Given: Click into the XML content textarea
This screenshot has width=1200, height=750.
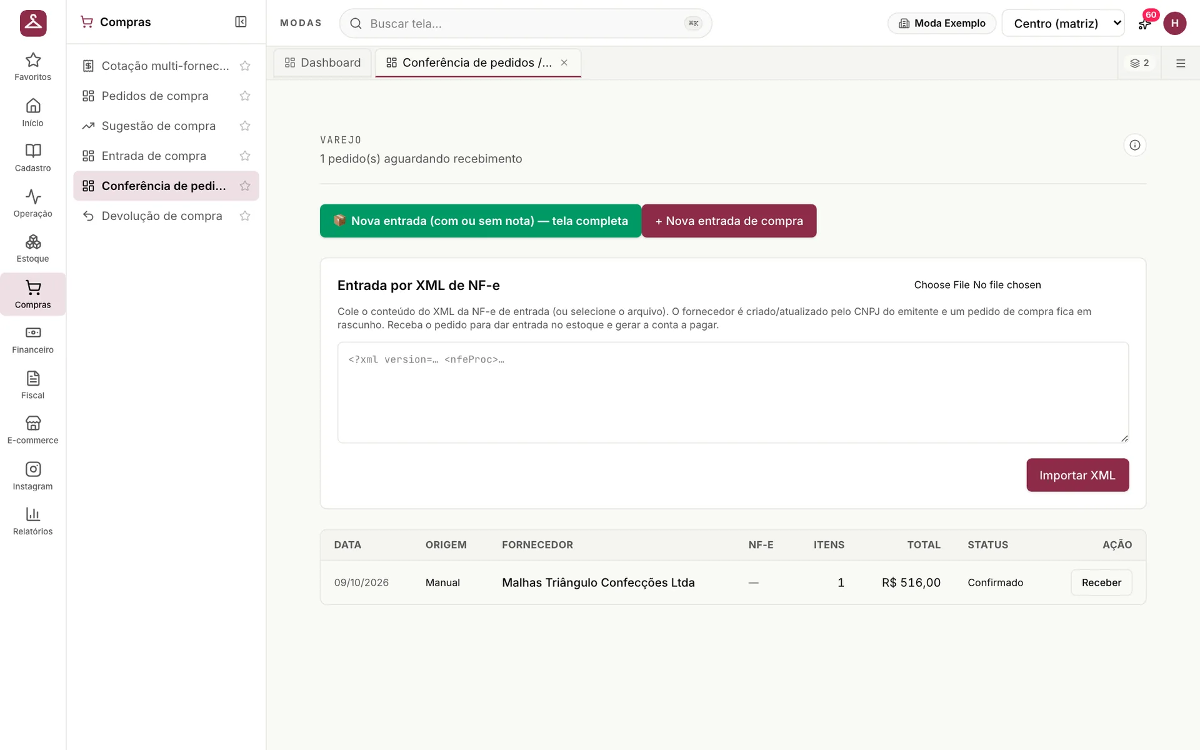Looking at the screenshot, I should pyautogui.click(x=732, y=392).
